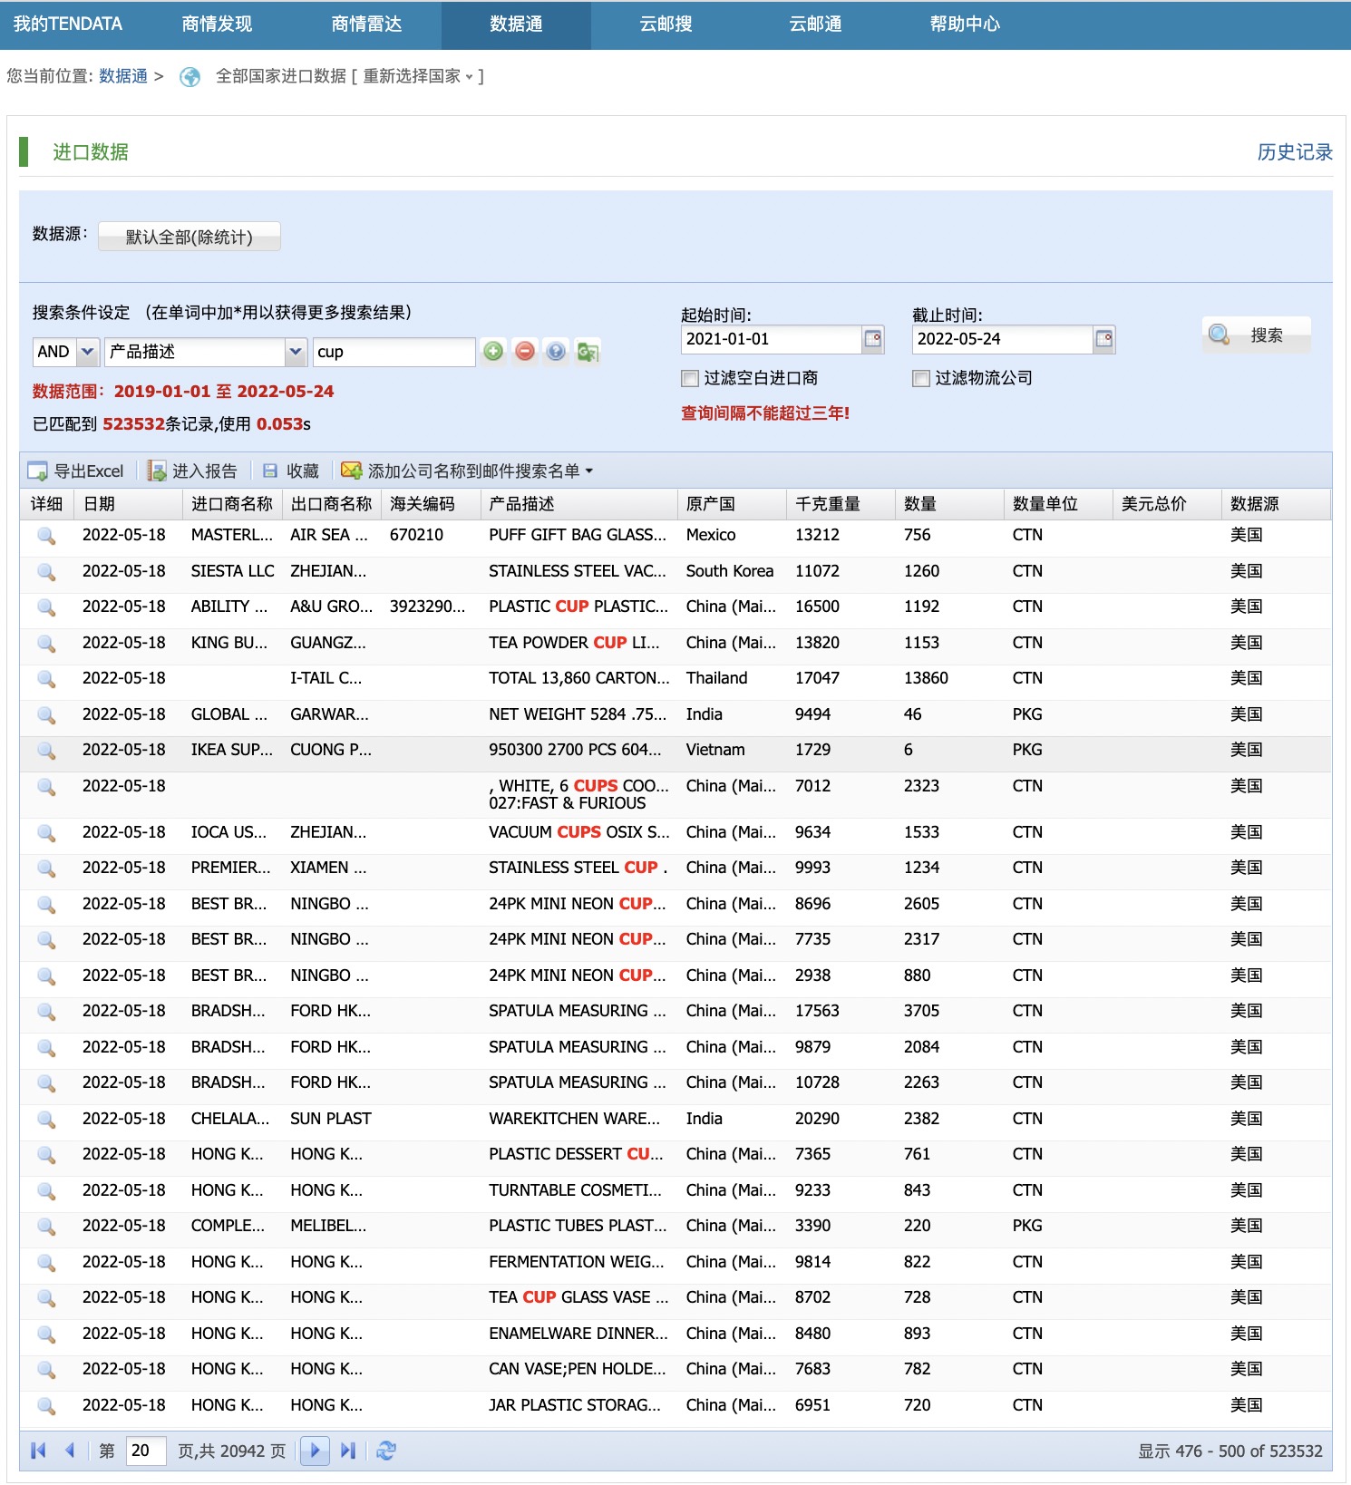Open 云邮搜 menu
1351x1485 pixels.
coord(666,24)
